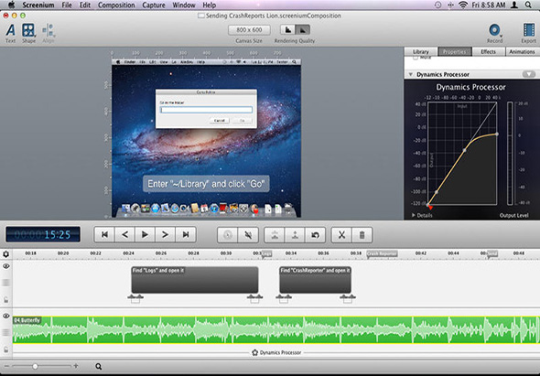Open the Dynamics Processor header dropdown pill
The image size is (540, 376).
[529, 74]
